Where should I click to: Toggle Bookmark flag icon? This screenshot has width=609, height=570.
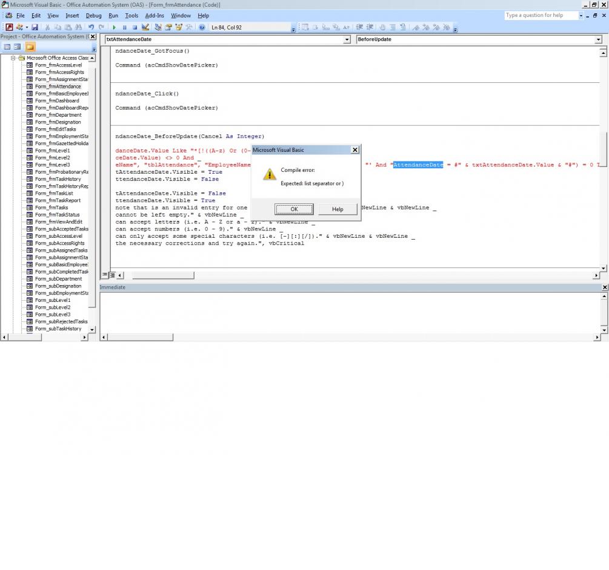tap(416, 27)
